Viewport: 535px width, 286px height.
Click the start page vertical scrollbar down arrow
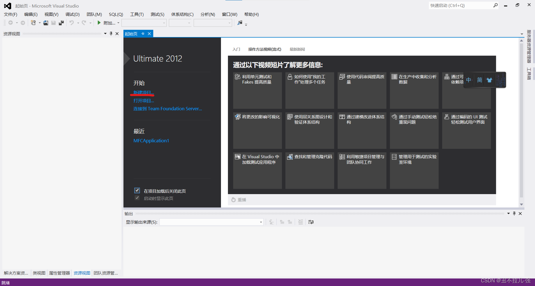[521, 204]
